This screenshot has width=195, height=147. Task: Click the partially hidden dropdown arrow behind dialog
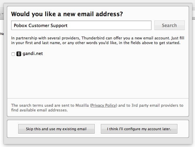(2, 14)
